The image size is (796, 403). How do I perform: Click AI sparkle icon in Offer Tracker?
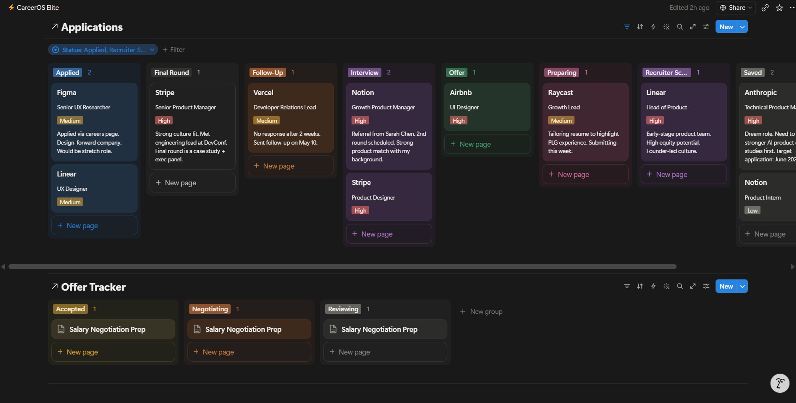coord(666,286)
